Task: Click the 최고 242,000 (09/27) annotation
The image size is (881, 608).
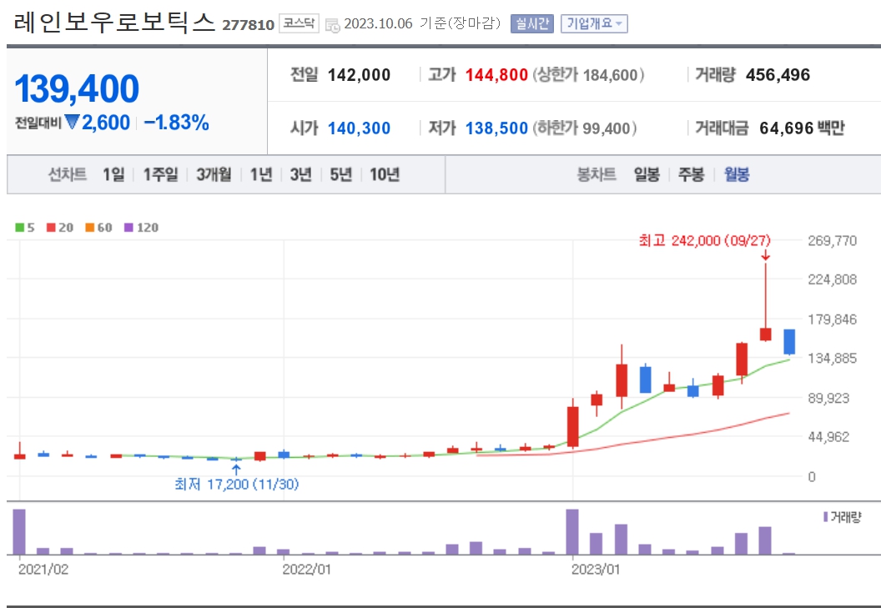Action: tap(705, 240)
